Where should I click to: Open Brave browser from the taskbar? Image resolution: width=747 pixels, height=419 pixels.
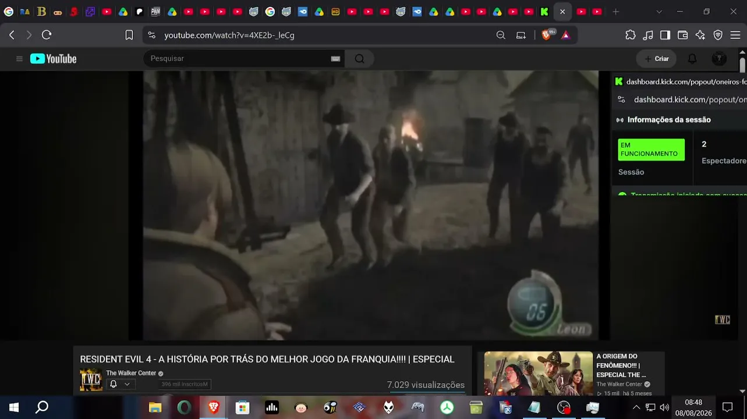pos(213,407)
